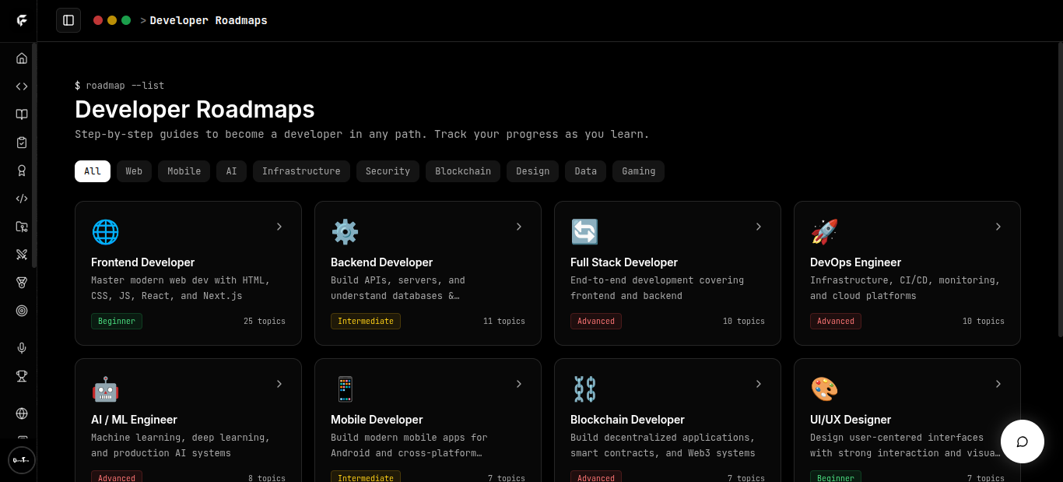Open the code brackets icon in the sidebar

tap(21, 86)
